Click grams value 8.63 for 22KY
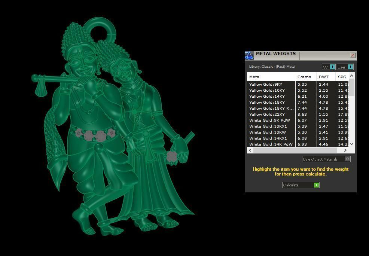 click(x=302, y=115)
